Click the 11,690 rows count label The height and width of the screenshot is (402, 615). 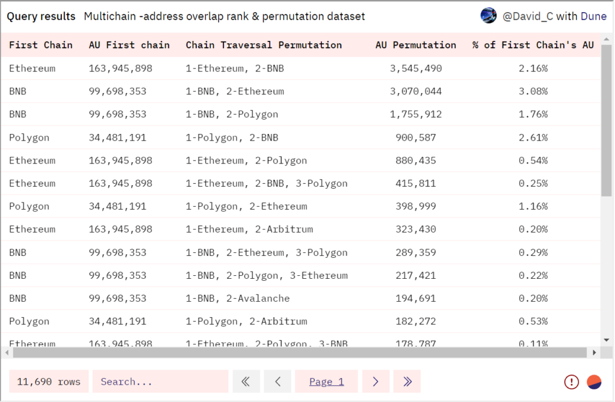[x=49, y=381]
